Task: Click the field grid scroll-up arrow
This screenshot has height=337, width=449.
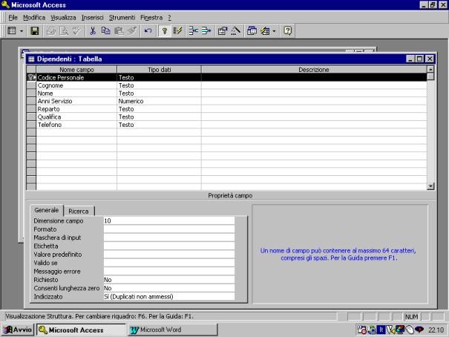Action: click(x=430, y=69)
